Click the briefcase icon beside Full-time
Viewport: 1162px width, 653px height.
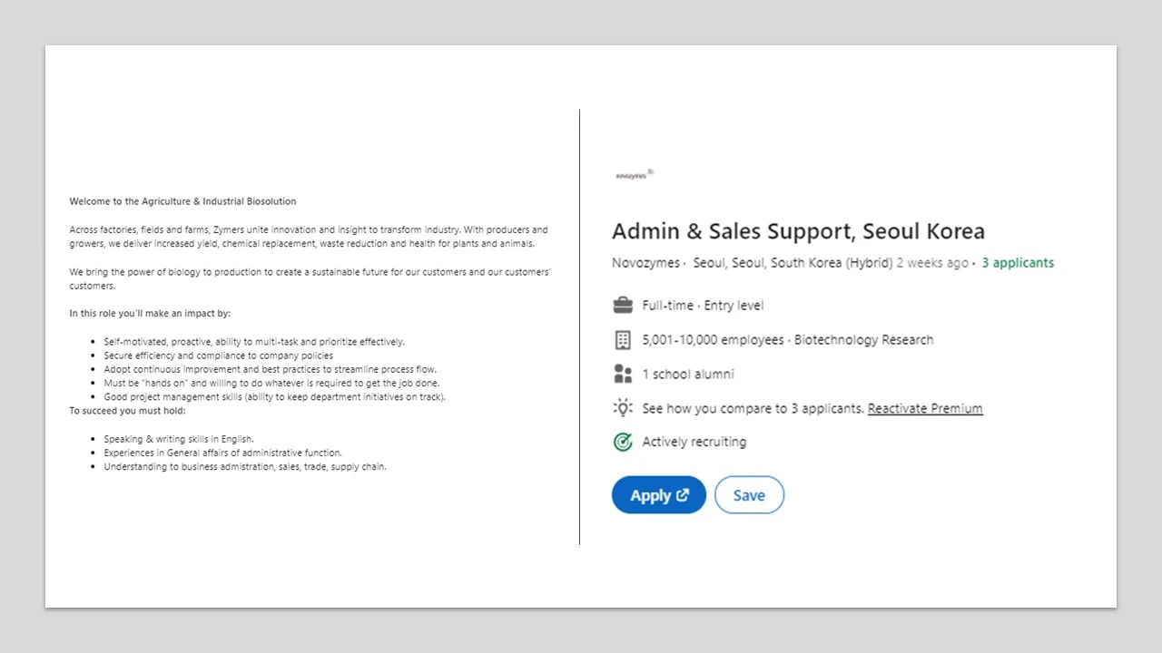pyautogui.click(x=623, y=305)
